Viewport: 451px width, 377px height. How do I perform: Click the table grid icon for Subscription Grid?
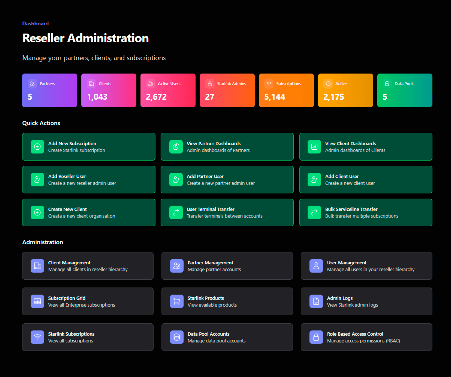click(x=37, y=301)
